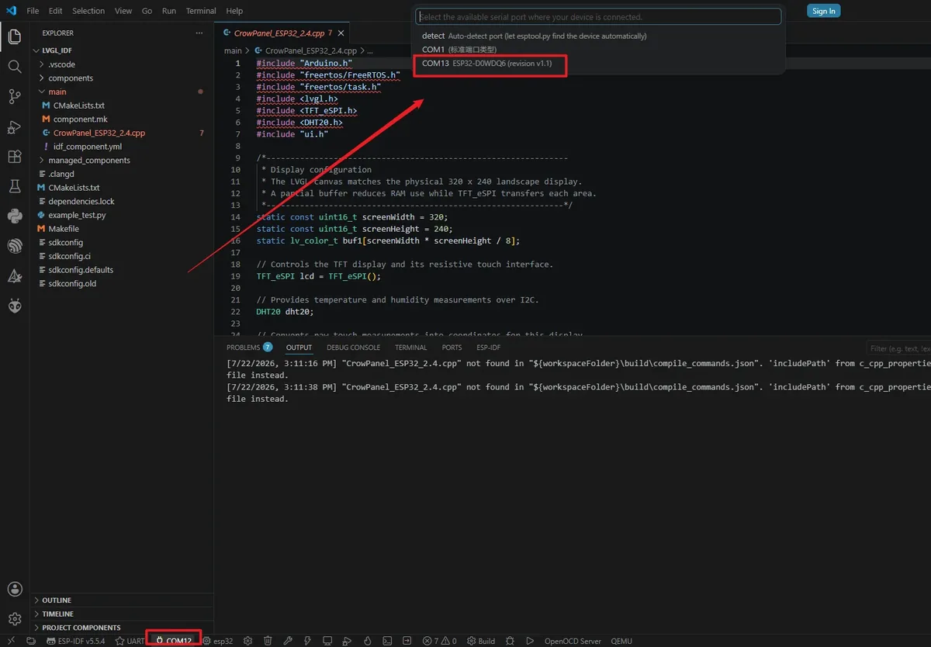Click the output Filter input box
The width and height of the screenshot is (931, 647).
(x=898, y=348)
